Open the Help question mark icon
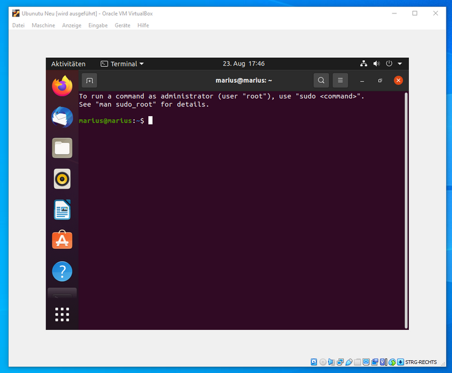 click(x=62, y=271)
